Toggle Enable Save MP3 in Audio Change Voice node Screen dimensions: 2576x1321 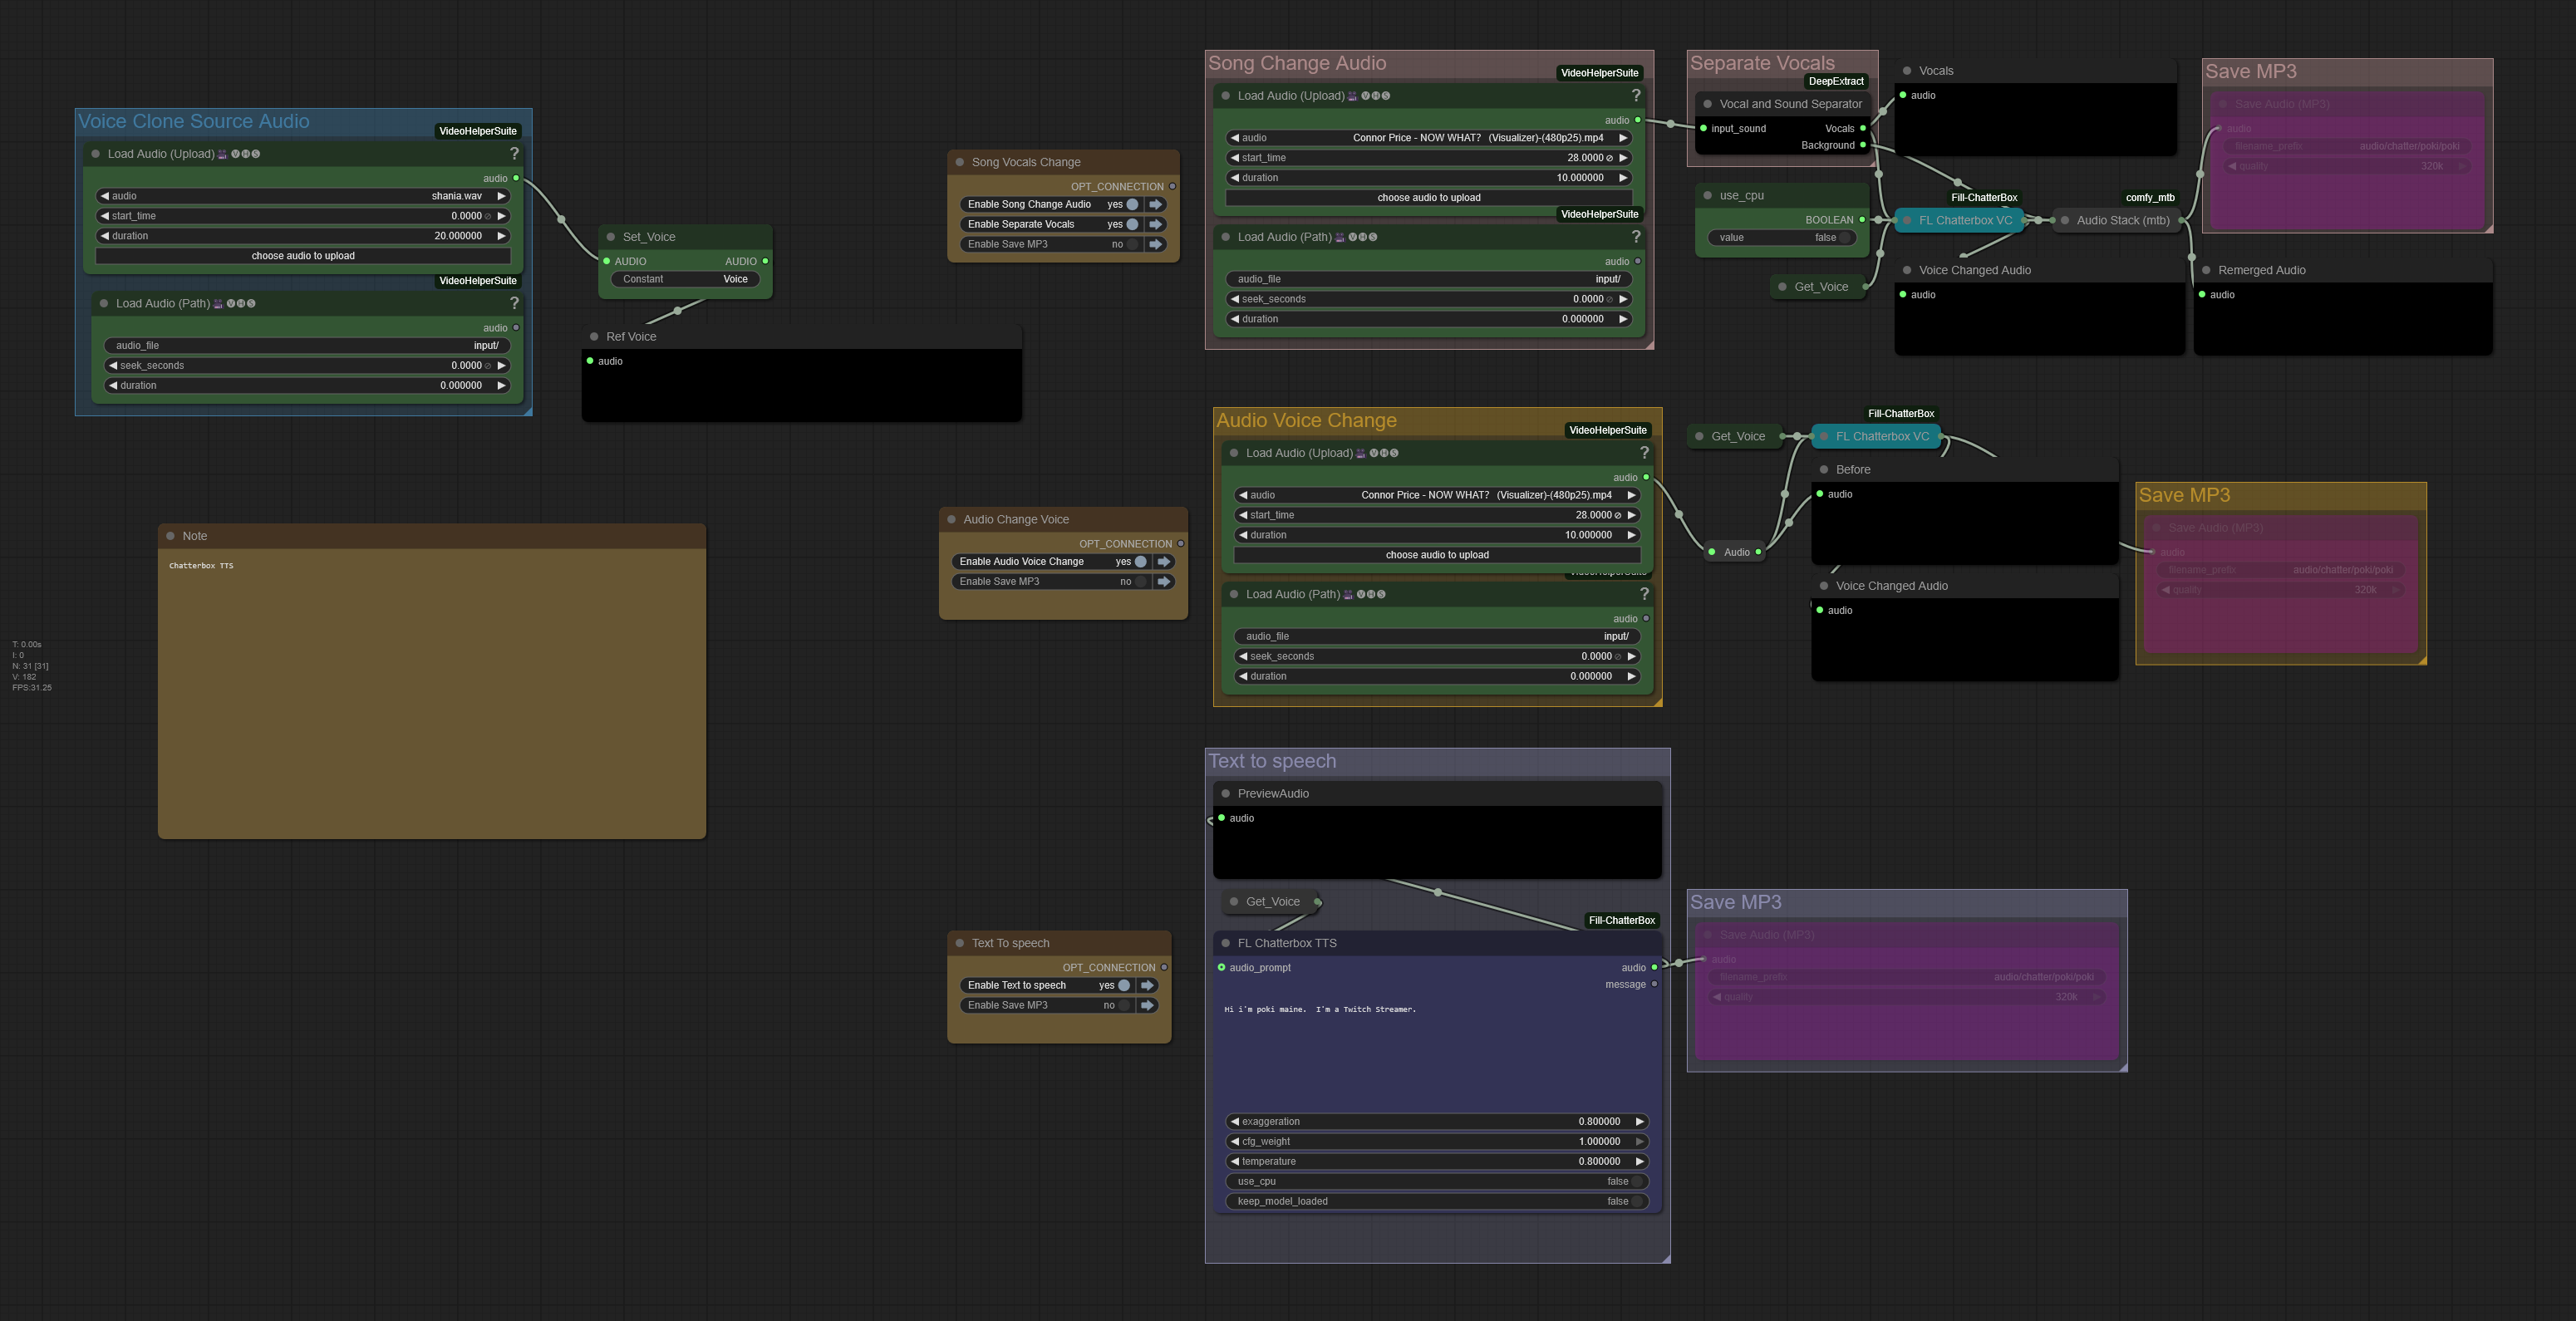click(x=1140, y=582)
